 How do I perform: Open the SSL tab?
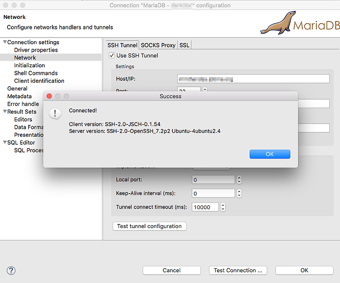click(184, 45)
